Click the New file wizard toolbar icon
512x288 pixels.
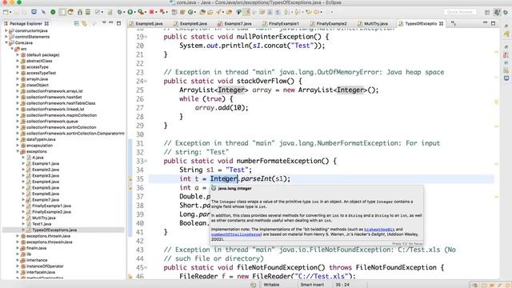pos(6,12)
